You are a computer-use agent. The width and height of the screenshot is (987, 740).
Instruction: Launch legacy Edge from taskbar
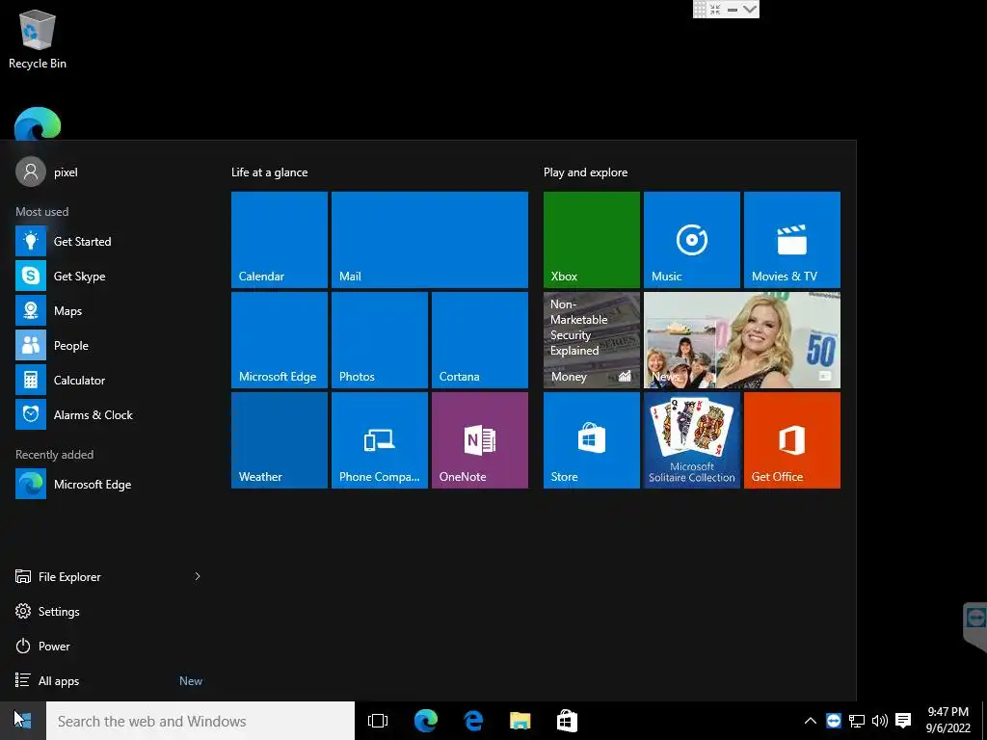click(x=472, y=721)
